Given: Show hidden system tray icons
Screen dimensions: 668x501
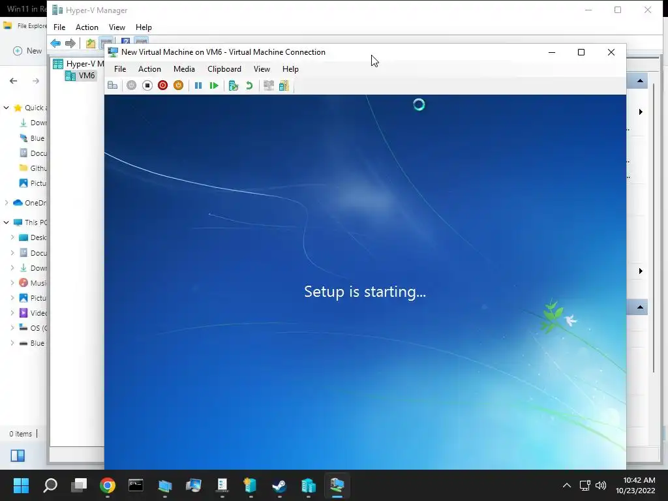Looking at the screenshot, I should tap(567, 485).
